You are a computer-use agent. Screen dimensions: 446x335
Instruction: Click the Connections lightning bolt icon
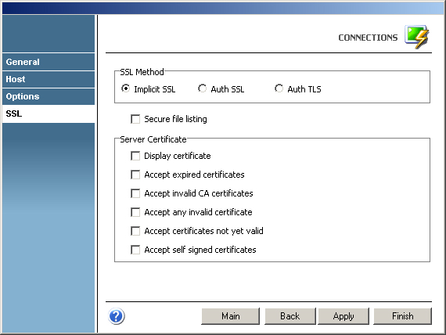tap(417, 37)
